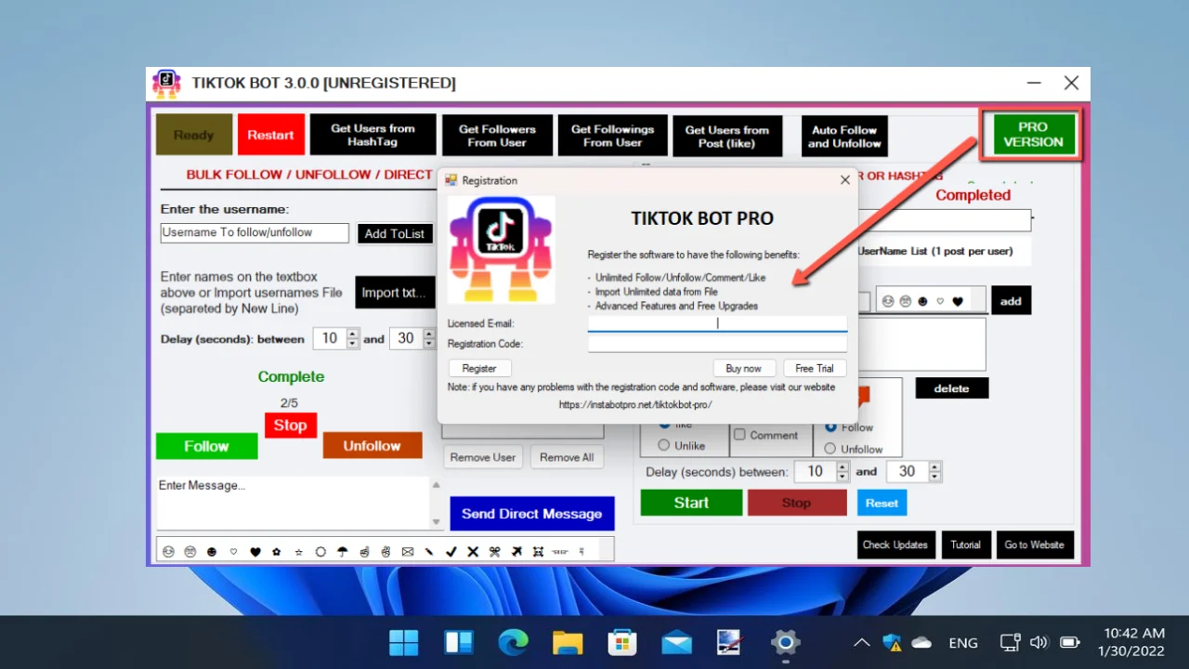Insert the X cross symbol from bottom emoji bar
This screenshot has width=1189, height=669.
[473, 552]
